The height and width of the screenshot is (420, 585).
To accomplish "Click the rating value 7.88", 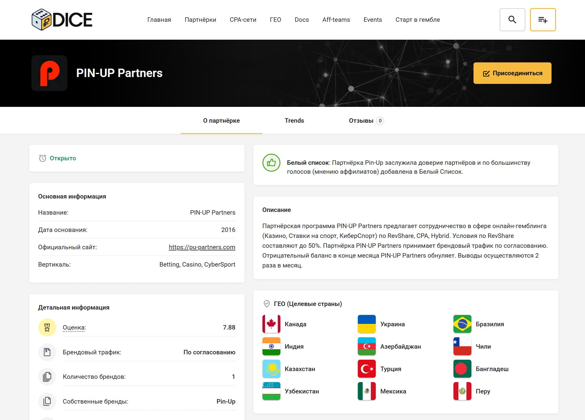I will click(x=229, y=327).
